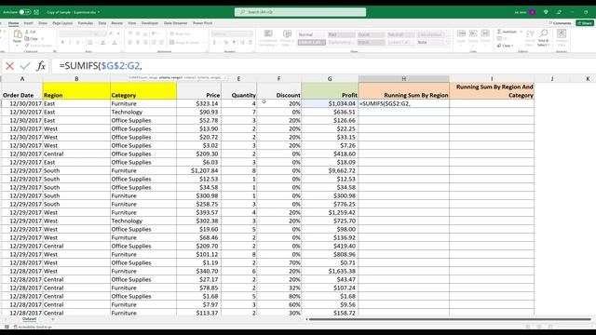The height and width of the screenshot is (335, 596).
Task: Toggle Bold formatting
Action: pyautogui.click(x=62, y=43)
